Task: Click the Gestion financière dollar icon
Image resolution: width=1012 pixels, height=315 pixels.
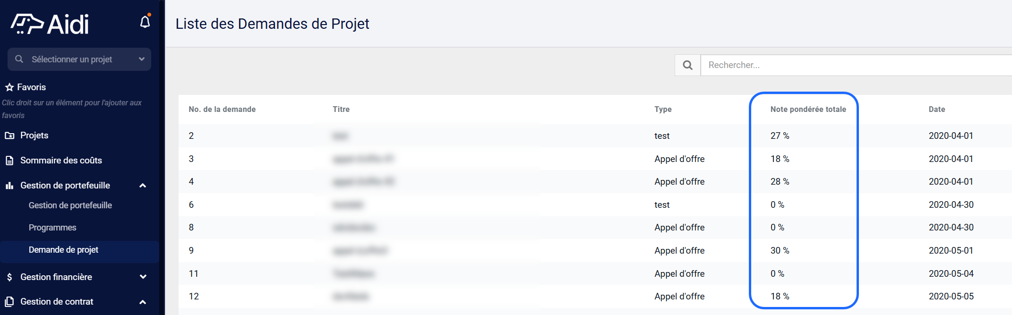Action: click(x=9, y=277)
